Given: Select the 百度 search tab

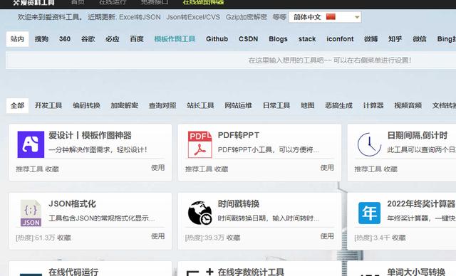Looking at the screenshot, I should [137, 39].
